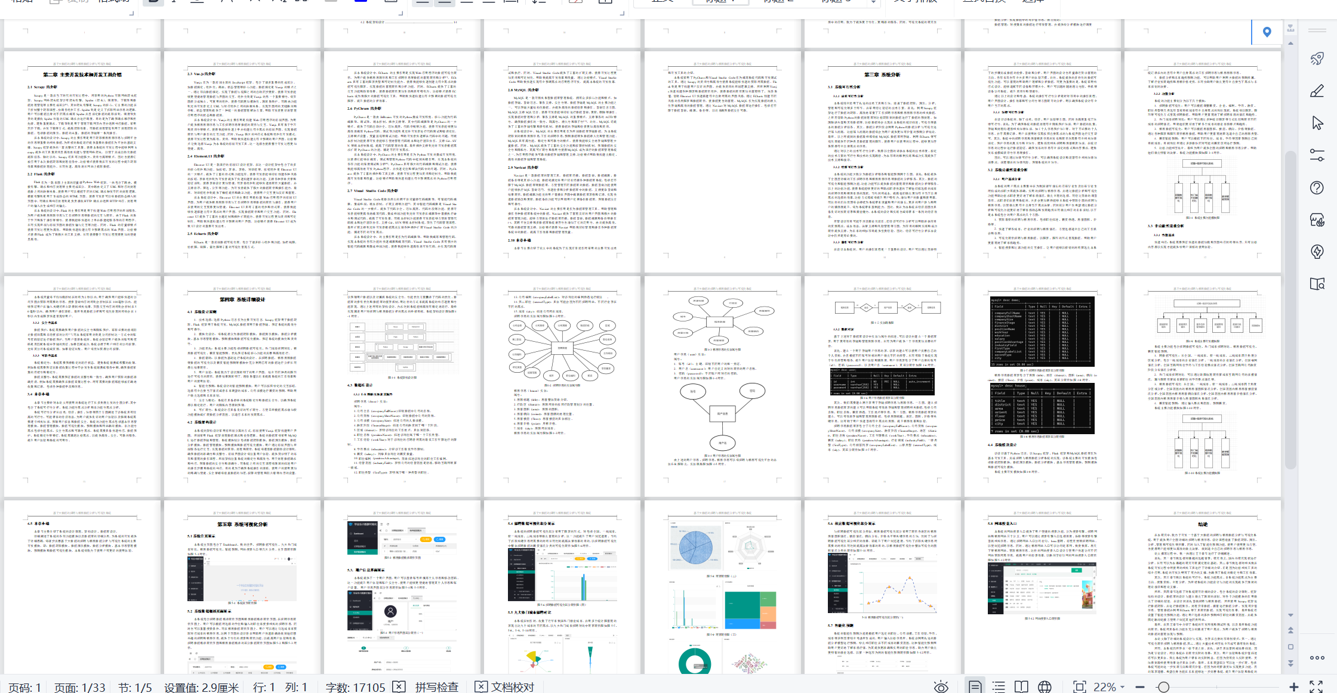1337x693 pixels.
Task: Select the arrow selection tool in sidebar
Action: (x=1317, y=123)
